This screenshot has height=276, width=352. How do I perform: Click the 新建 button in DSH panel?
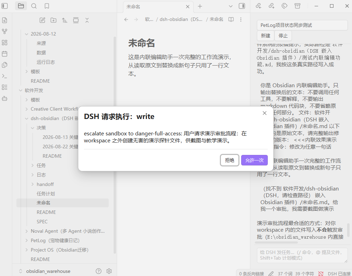coord(266,36)
